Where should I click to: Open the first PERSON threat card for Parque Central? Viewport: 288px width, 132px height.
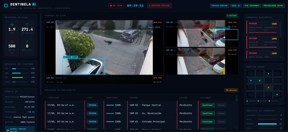pyautogui.click(x=263, y=27)
